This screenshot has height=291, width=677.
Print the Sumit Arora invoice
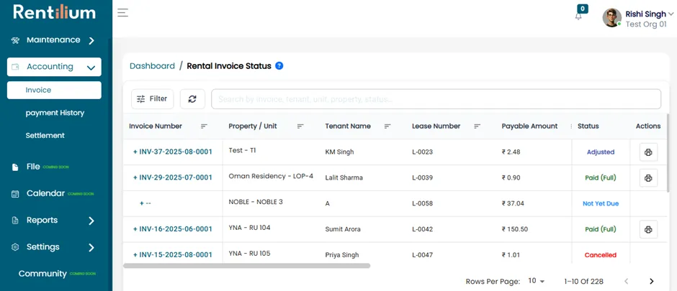648,229
